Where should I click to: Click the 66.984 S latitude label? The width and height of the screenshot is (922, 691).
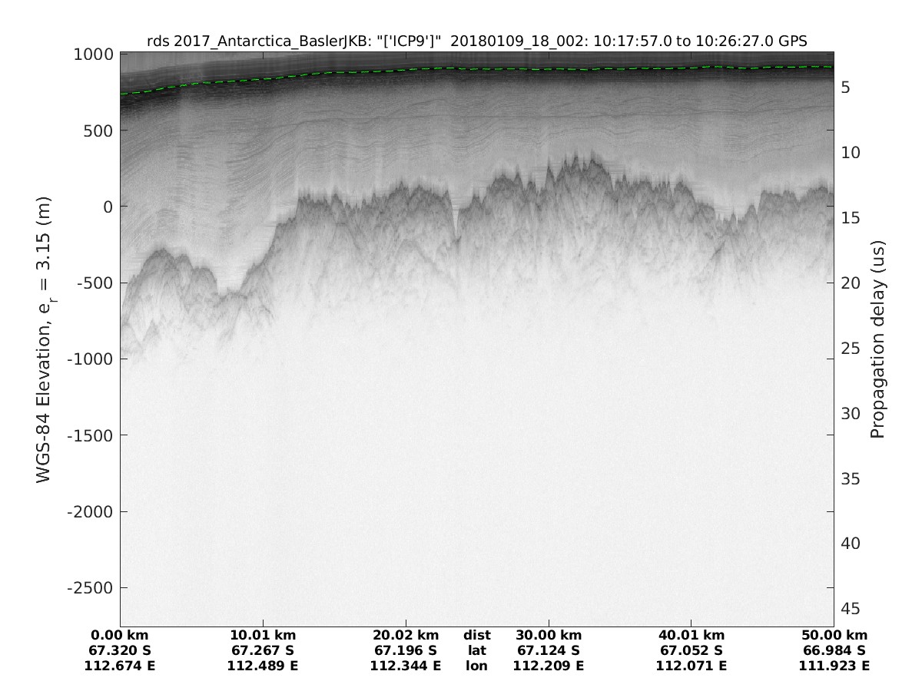(834, 650)
